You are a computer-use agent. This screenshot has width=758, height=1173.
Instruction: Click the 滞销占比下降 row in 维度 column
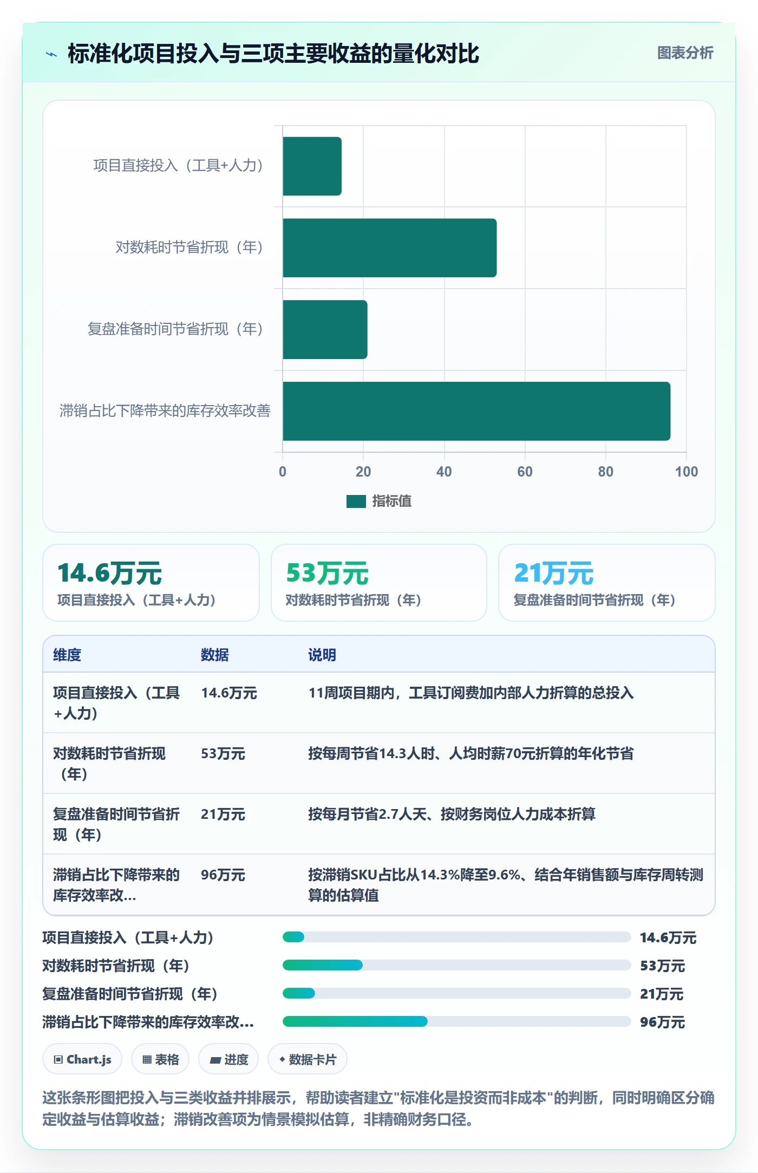point(116,885)
